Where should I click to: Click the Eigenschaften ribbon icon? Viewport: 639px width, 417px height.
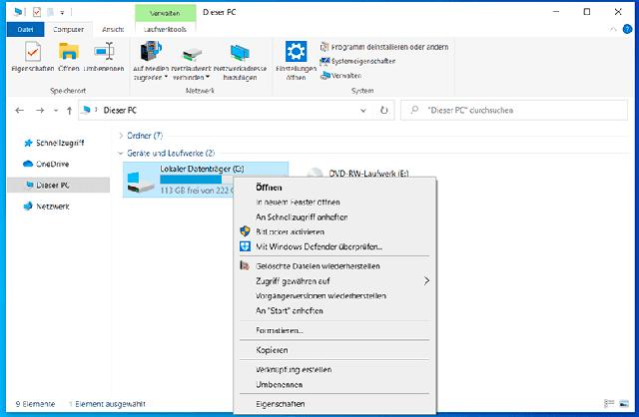(33, 52)
